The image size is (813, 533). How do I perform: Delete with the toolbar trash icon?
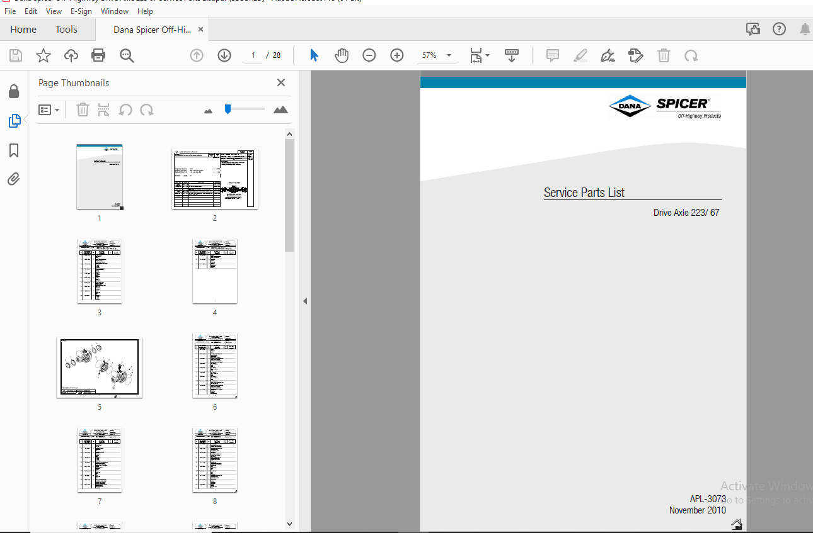[x=664, y=55]
